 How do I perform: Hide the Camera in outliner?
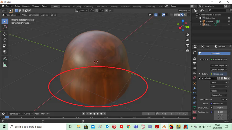pos(229,21)
